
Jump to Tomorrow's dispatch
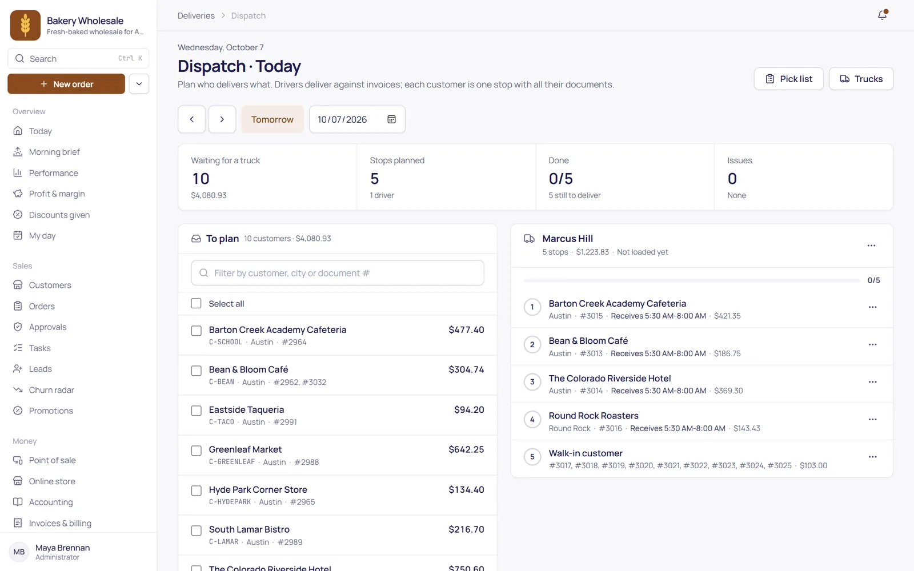pos(272,119)
